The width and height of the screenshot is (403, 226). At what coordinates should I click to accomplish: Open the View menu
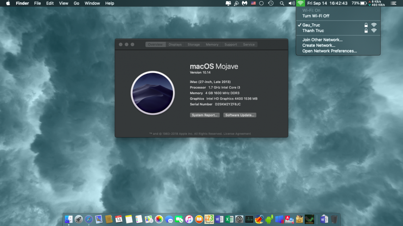(x=64, y=3)
